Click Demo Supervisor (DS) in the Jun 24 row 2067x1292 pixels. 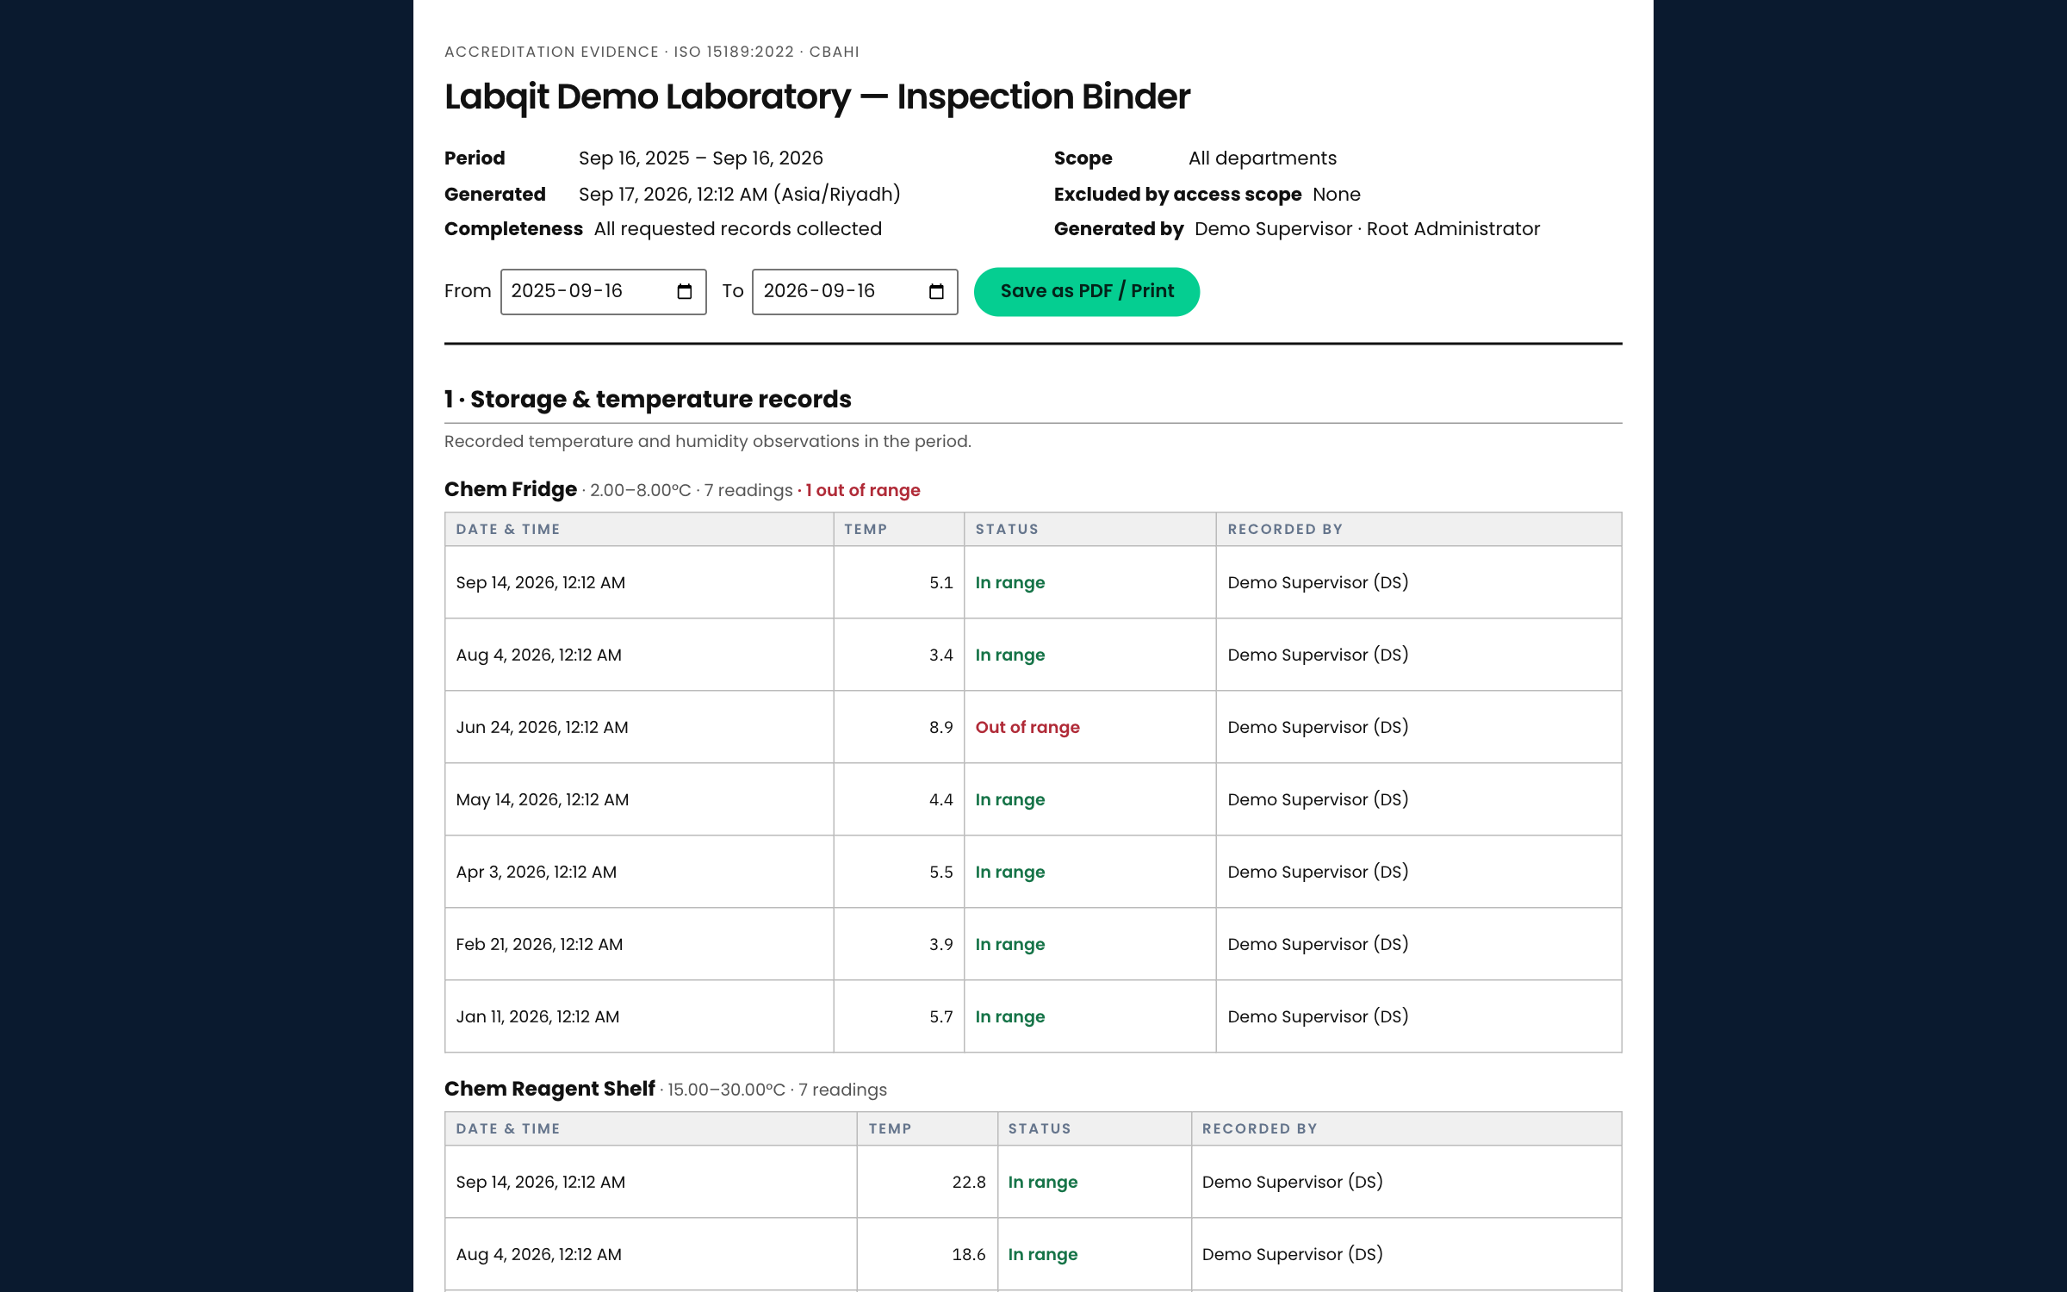tap(1318, 727)
